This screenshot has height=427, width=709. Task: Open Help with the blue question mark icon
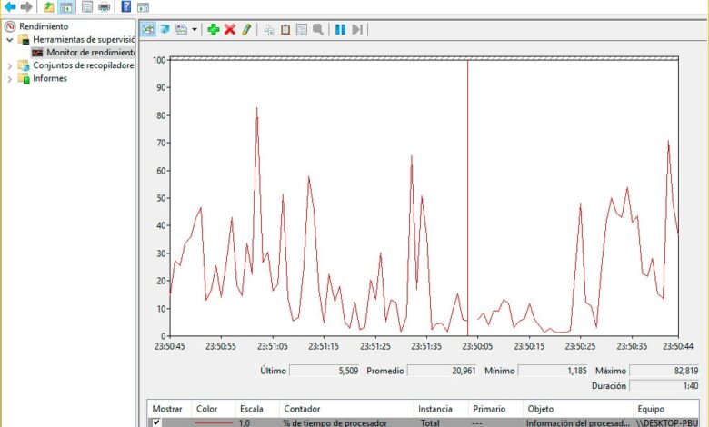tap(126, 6)
